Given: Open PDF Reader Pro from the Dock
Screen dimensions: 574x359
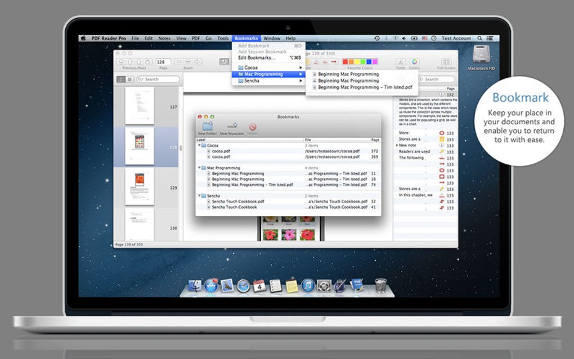Looking at the screenshot, I should pos(357,285).
